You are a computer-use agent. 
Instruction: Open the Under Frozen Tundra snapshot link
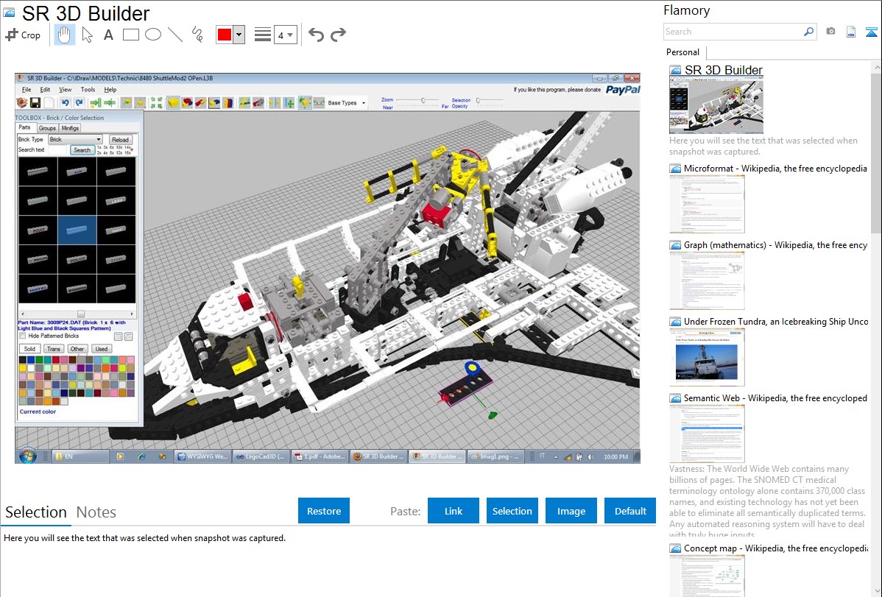[x=776, y=321]
